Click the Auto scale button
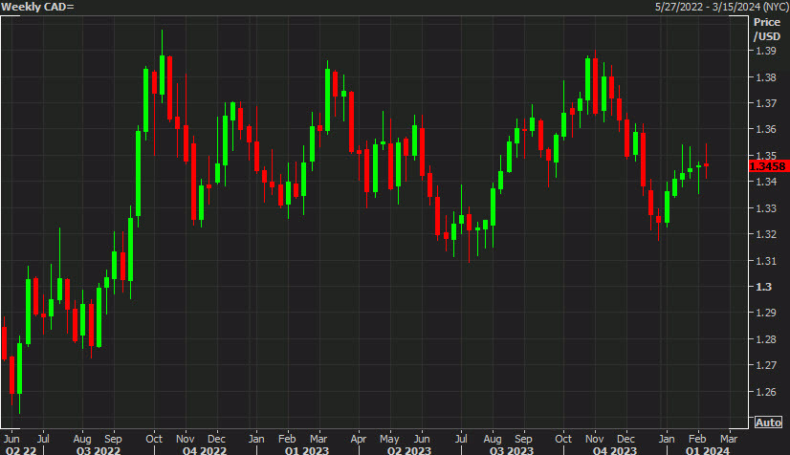Screen dimensions: 790x455 (768, 422)
